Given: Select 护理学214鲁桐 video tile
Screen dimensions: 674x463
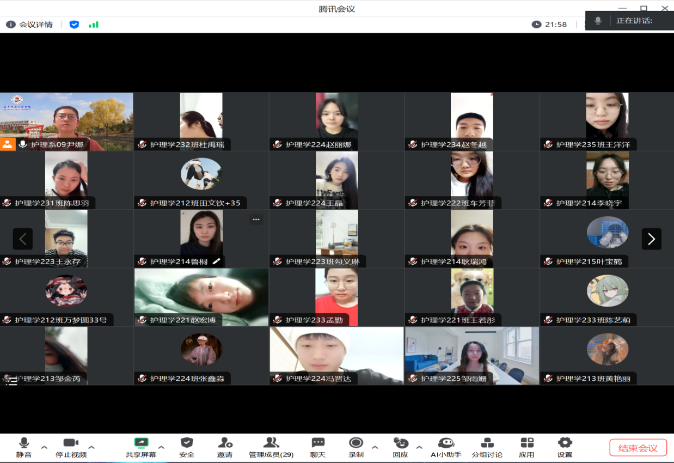Looking at the screenshot, I should [x=201, y=238].
